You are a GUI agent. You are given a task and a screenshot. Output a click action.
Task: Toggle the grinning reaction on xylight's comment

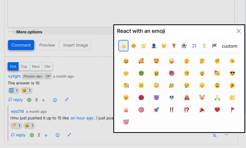tap(27, 91)
